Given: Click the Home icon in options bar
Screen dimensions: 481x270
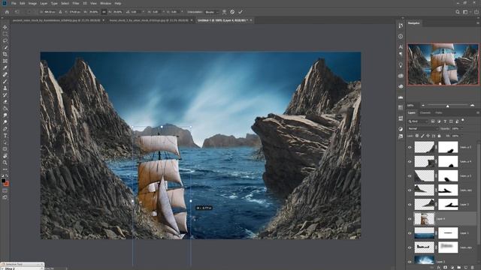Looking at the screenshot, I should pos(7,12).
